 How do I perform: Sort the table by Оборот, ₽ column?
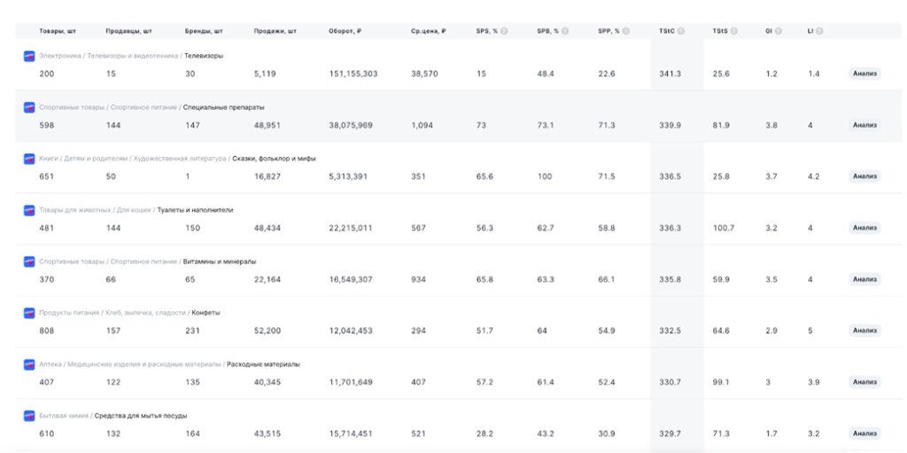coord(345,31)
